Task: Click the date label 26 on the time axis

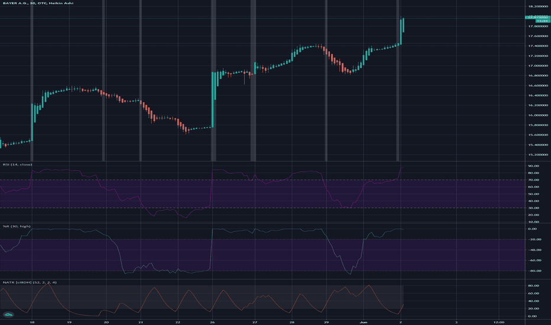Action: point(212,322)
